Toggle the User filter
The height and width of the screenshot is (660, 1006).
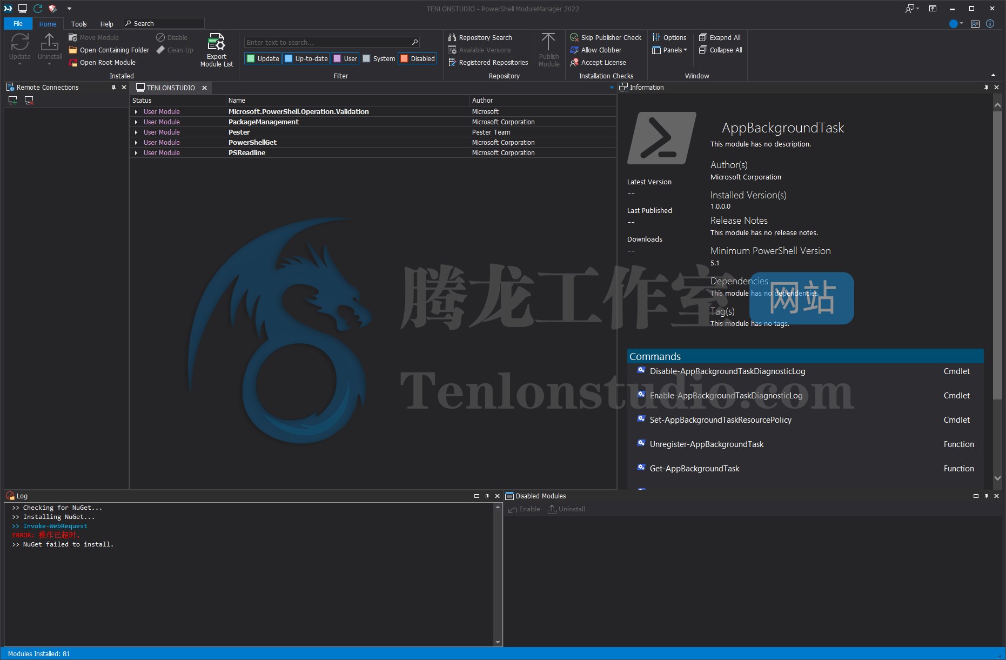coord(345,58)
